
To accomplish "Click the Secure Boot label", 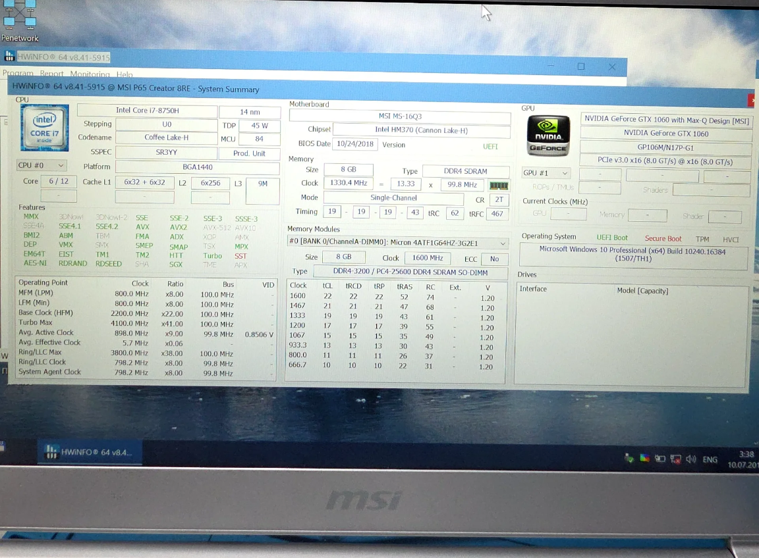I will 663,239.
